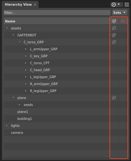Toggle visible-set icon on assets row
Image resolution: width=131 pixels, height=161 pixels.
[x=114, y=28]
